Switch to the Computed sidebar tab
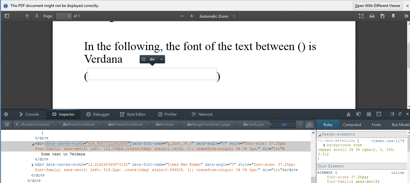The width and height of the screenshot is (410, 183). click(x=352, y=124)
